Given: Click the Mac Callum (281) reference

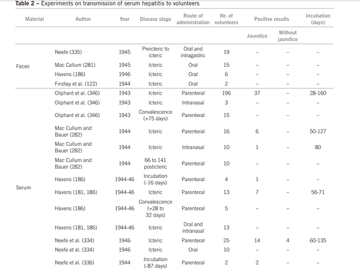Looking at the screenshot, I should (75, 65).
